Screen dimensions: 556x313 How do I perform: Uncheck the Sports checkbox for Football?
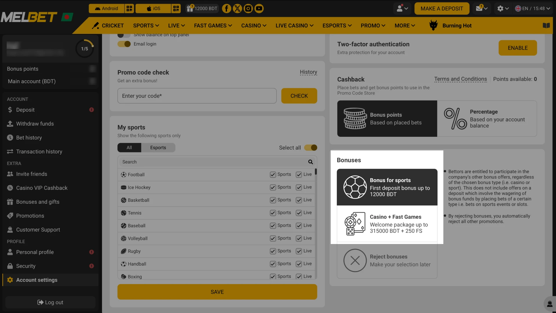(x=272, y=174)
